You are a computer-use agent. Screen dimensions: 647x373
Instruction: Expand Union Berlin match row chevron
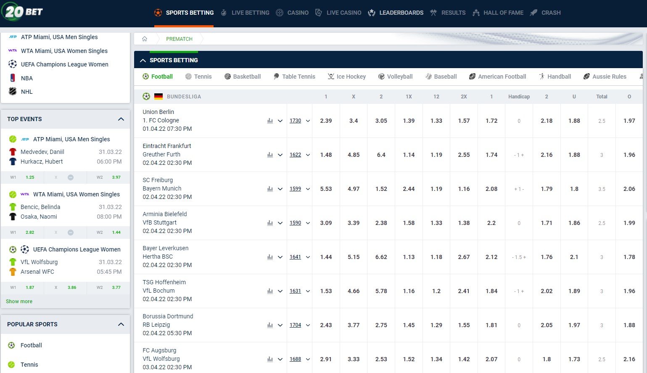tap(280, 121)
